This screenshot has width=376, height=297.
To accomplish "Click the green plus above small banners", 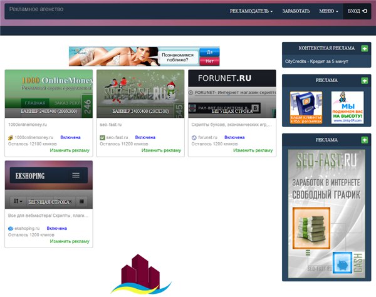I will coord(365,81).
